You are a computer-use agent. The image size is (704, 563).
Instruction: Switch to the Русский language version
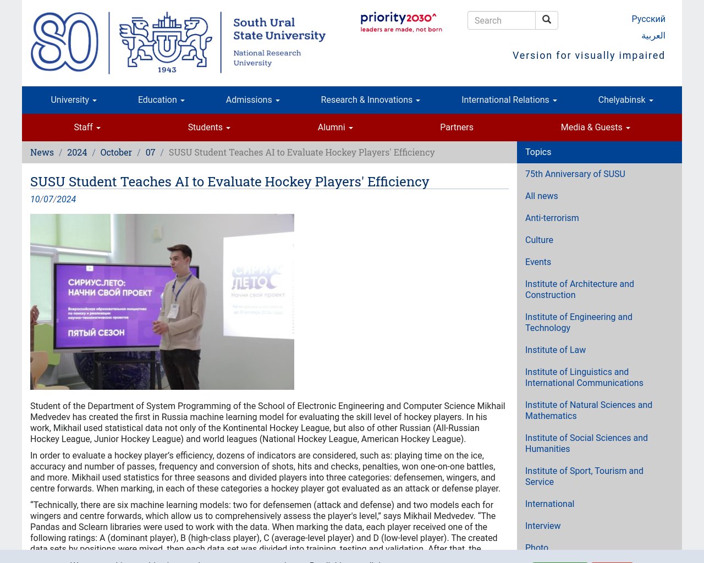[648, 19]
